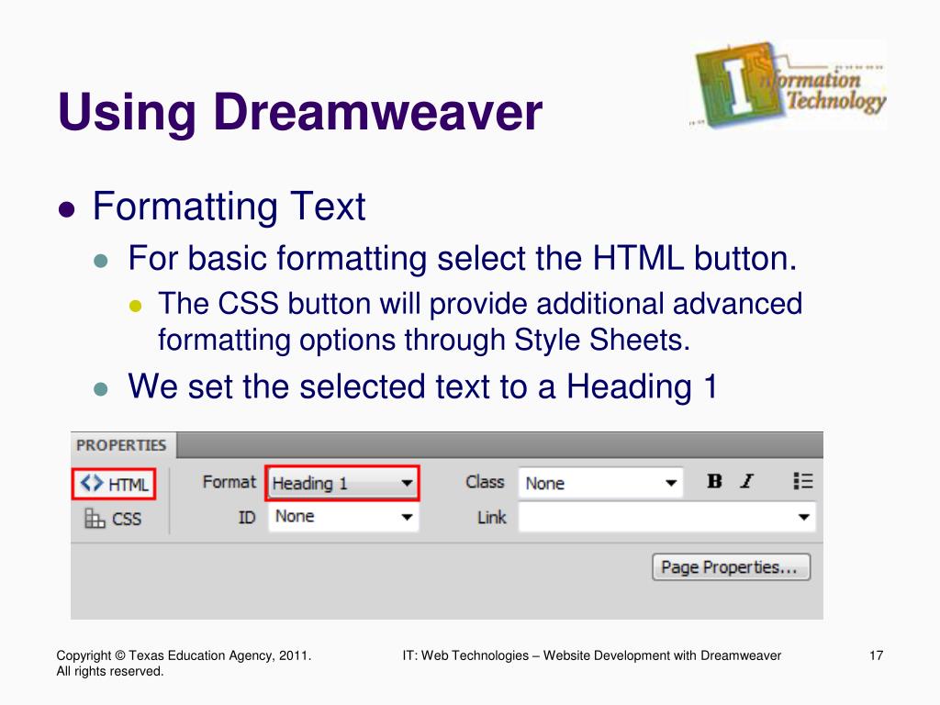
Task: Open the ID dropdown set to None
Action: pyautogui.click(x=343, y=517)
